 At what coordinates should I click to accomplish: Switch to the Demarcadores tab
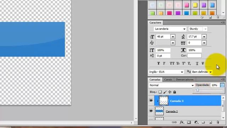coord(185,80)
